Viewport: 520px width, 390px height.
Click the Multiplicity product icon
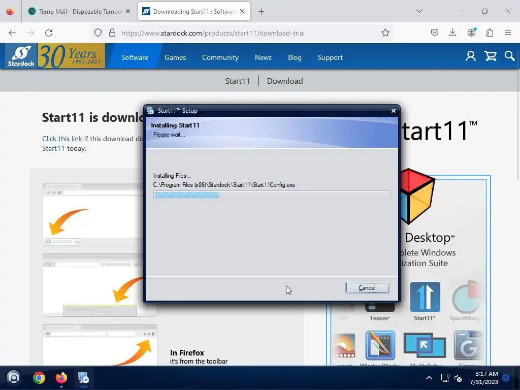click(425, 346)
